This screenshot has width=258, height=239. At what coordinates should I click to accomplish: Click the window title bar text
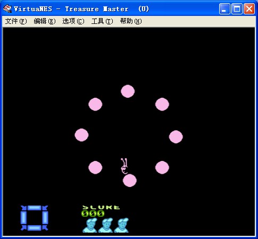coord(81,9)
